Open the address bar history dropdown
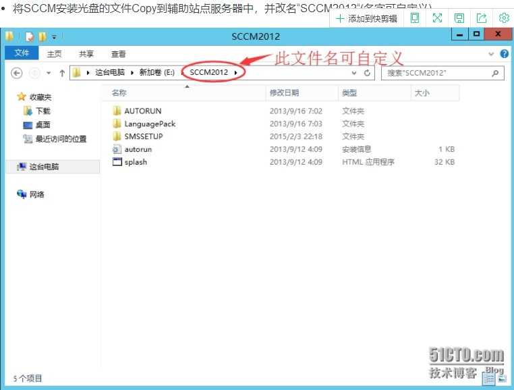The height and width of the screenshot is (390, 514). click(x=354, y=73)
